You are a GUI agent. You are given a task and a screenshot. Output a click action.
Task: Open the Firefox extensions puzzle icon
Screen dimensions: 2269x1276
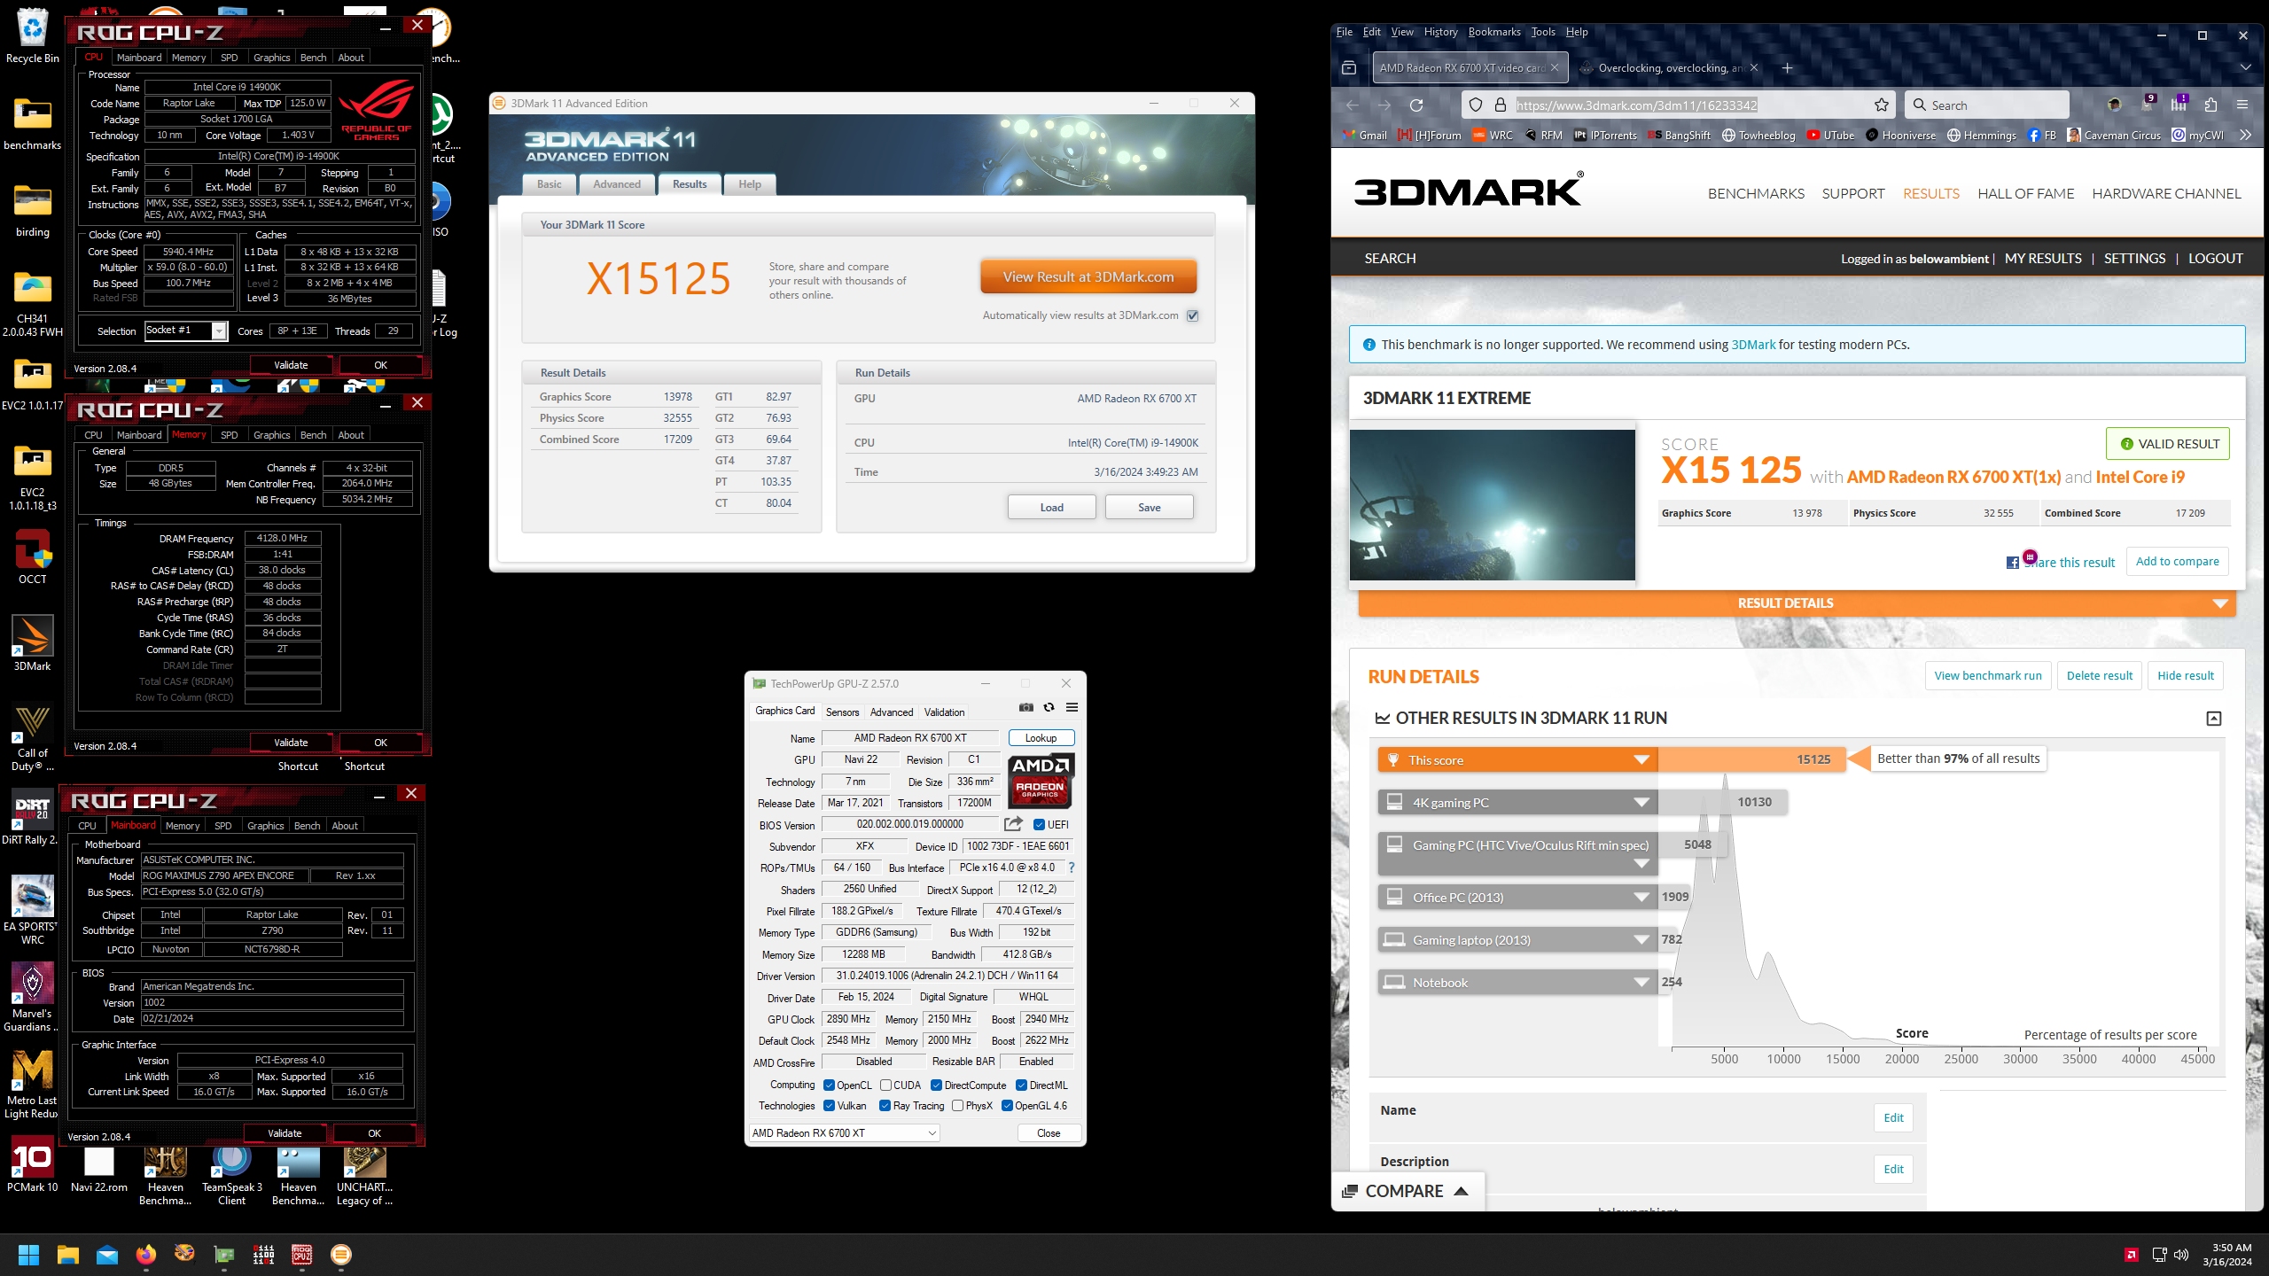(x=2210, y=105)
